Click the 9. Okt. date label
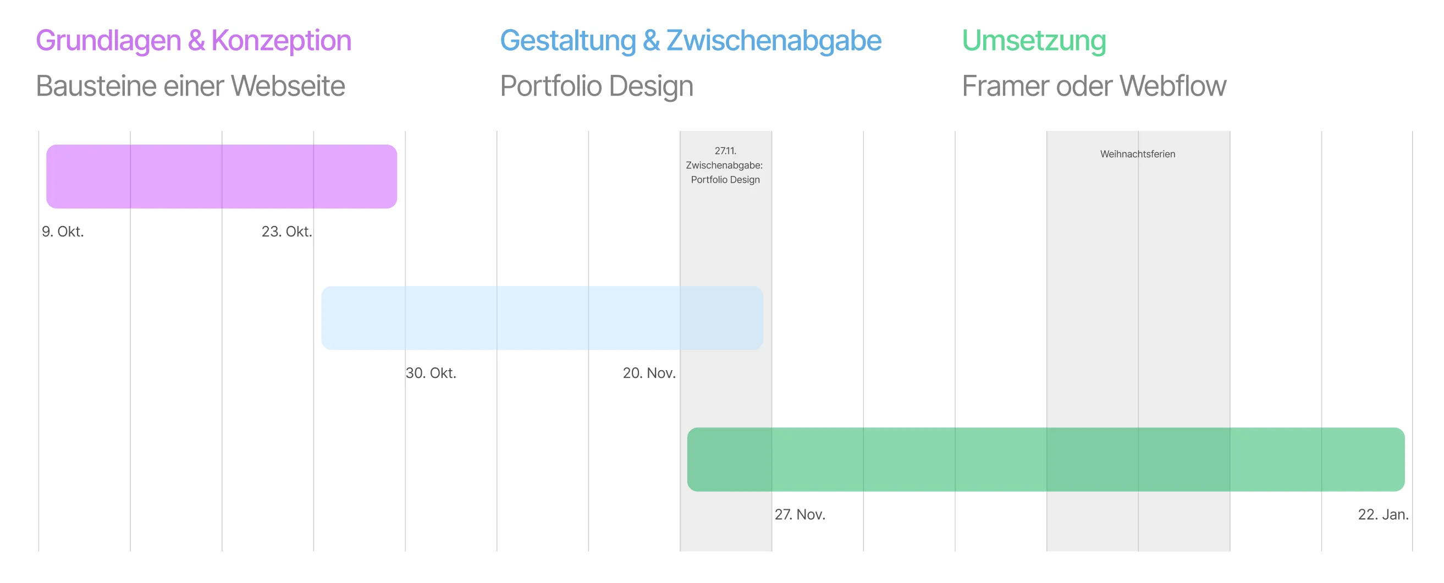 click(x=63, y=232)
